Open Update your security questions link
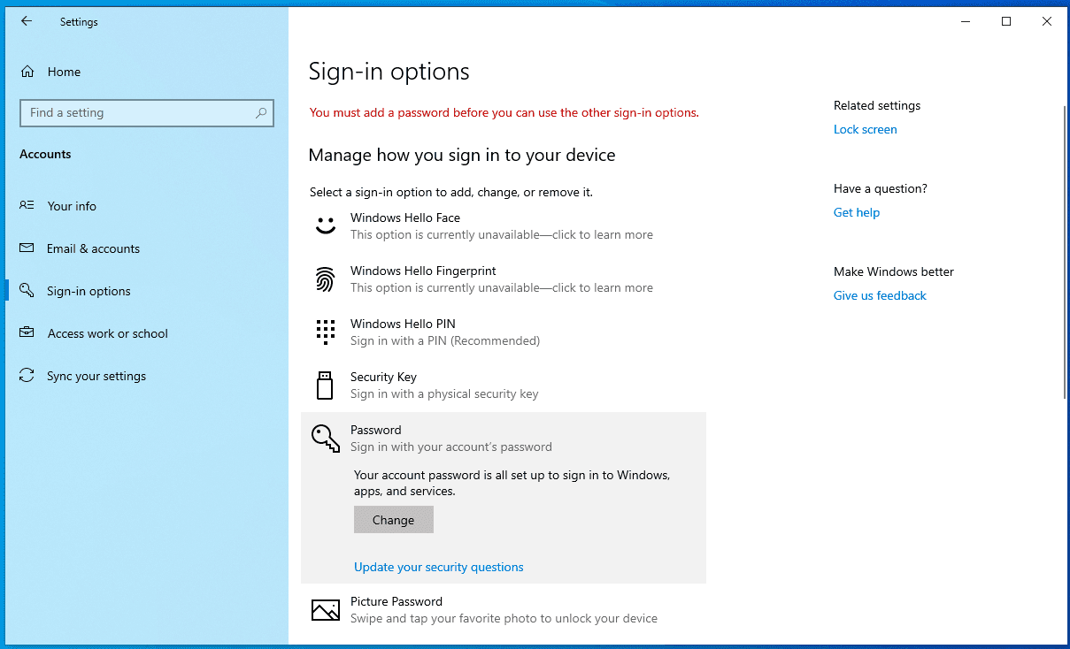 point(439,567)
